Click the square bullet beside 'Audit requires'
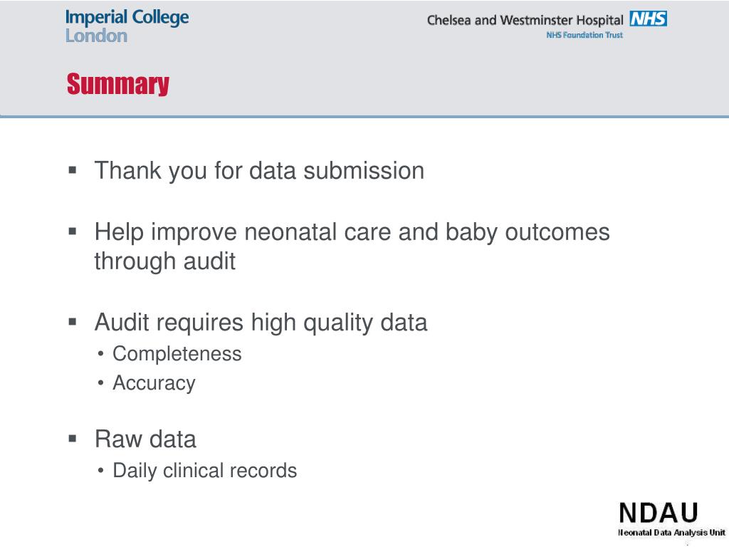Screen dimensions: 729x547 [x=73, y=321]
